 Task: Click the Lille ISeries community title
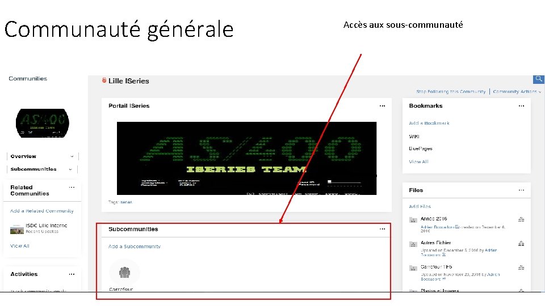tap(129, 81)
